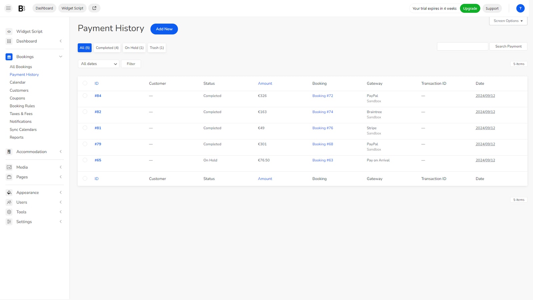Click the Bookings calendar icon
The height and width of the screenshot is (300, 533).
point(9,57)
